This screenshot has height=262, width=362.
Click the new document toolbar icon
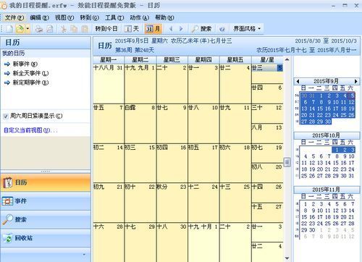coord(9,29)
